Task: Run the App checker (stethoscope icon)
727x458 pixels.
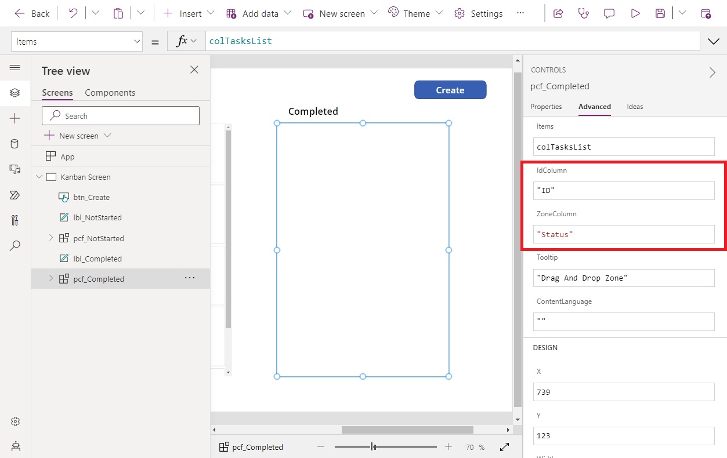Action: coord(583,13)
